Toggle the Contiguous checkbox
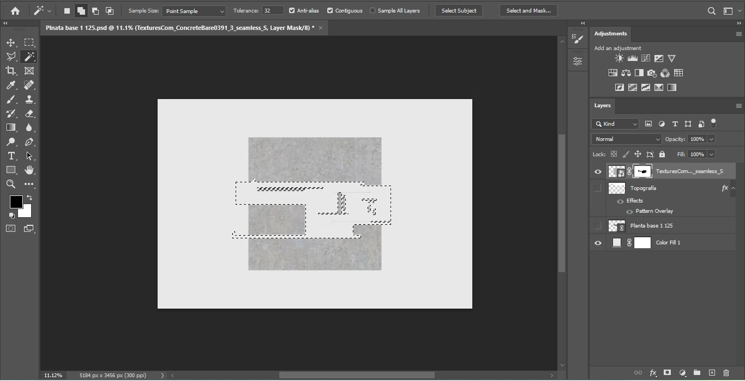The height and width of the screenshot is (381, 745). pyautogui.click(x=330, y=10)
